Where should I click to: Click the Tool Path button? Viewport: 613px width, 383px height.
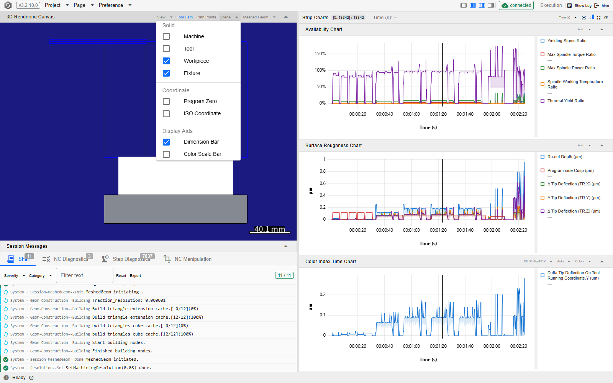click(x=185, y=17)
